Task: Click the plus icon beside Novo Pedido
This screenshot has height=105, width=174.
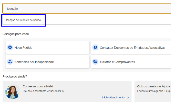Action: point(10,48)
